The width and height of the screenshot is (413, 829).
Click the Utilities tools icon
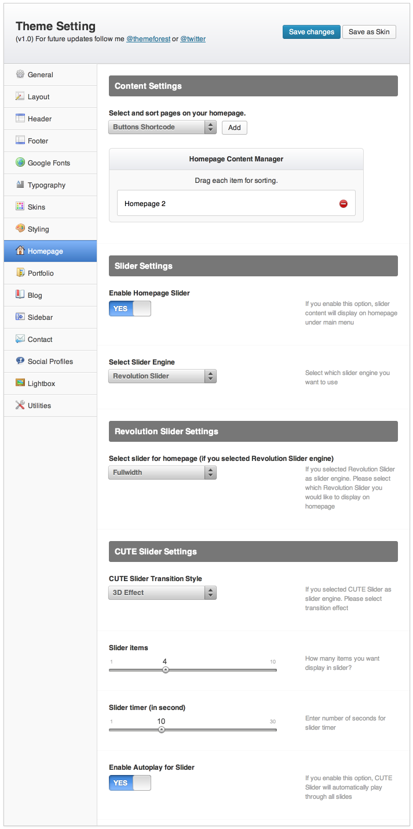(20, 405)
